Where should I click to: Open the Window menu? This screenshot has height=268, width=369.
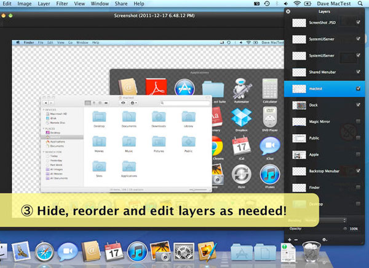point(100,4)
